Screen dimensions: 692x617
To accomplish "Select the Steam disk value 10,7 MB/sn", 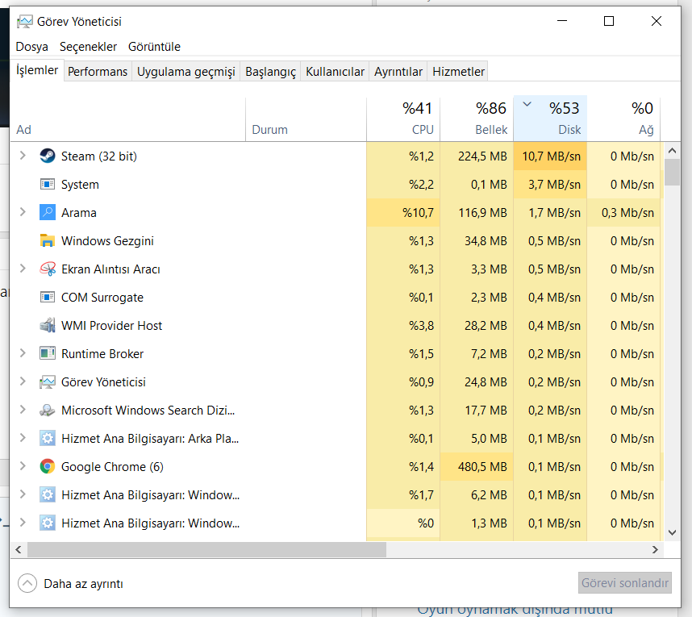I will click(x=550, y=156).
